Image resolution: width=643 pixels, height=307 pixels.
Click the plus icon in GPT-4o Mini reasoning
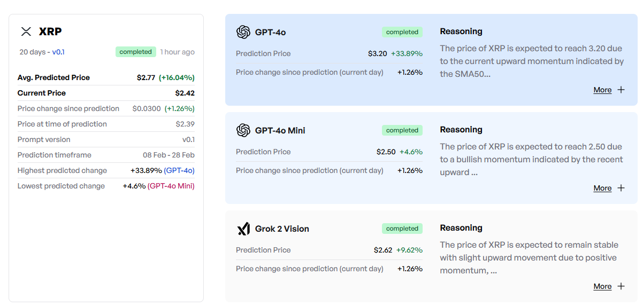point(621,188)
